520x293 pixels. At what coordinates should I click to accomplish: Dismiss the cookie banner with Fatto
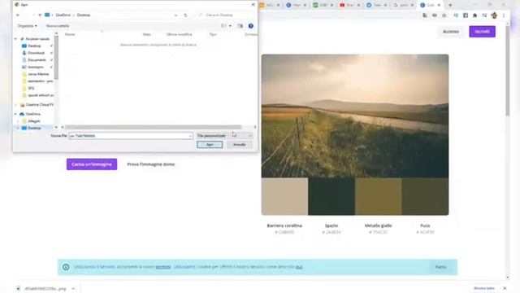point(440,267)
